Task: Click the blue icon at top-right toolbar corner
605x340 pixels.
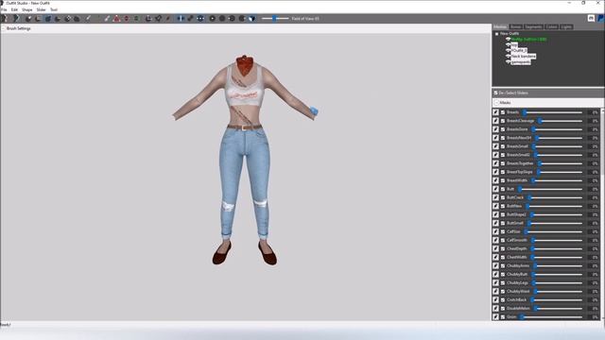Action: [601, 19]
